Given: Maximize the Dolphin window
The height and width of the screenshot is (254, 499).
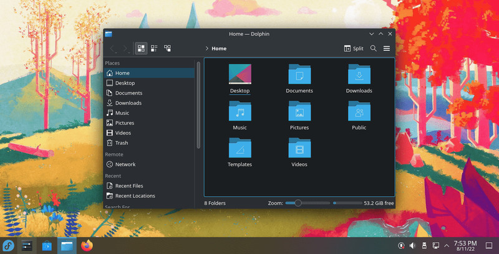Looking at the screenshot, I should coord(381,34).
